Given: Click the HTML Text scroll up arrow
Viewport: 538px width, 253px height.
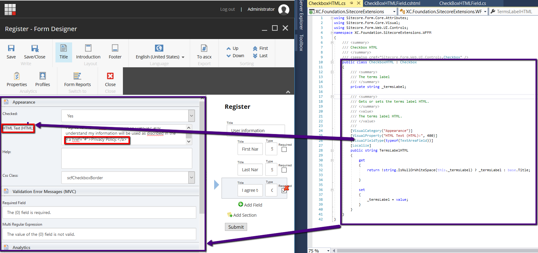Looking at the screenshot, I should (x=189, y=127).
